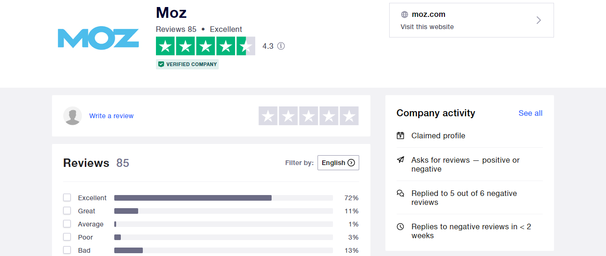Click the paper plane Asks for reviews icon
The image size is (606, 256).
tap(400, 160)
